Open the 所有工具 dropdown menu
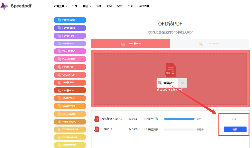Viewport: 252px width, 148px height. (x=60, y=6)
